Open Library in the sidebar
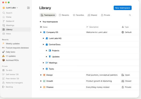 pyautogui.click(x=16, y=29)
